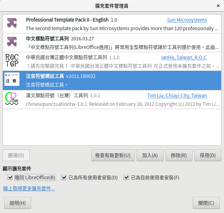Click description starting chinesepunctuationtw-1.0.1
This screenshot has width=224, height=213.
pyautogui.click(x=122, y=104)
